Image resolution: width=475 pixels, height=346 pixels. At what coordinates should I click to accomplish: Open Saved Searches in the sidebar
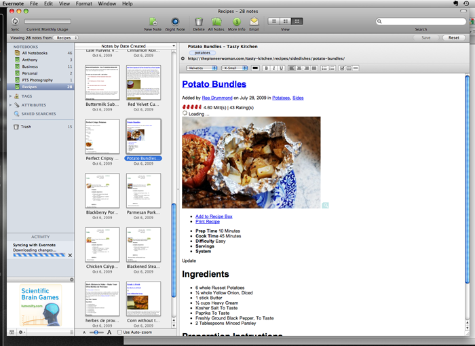tap(39, 113)
